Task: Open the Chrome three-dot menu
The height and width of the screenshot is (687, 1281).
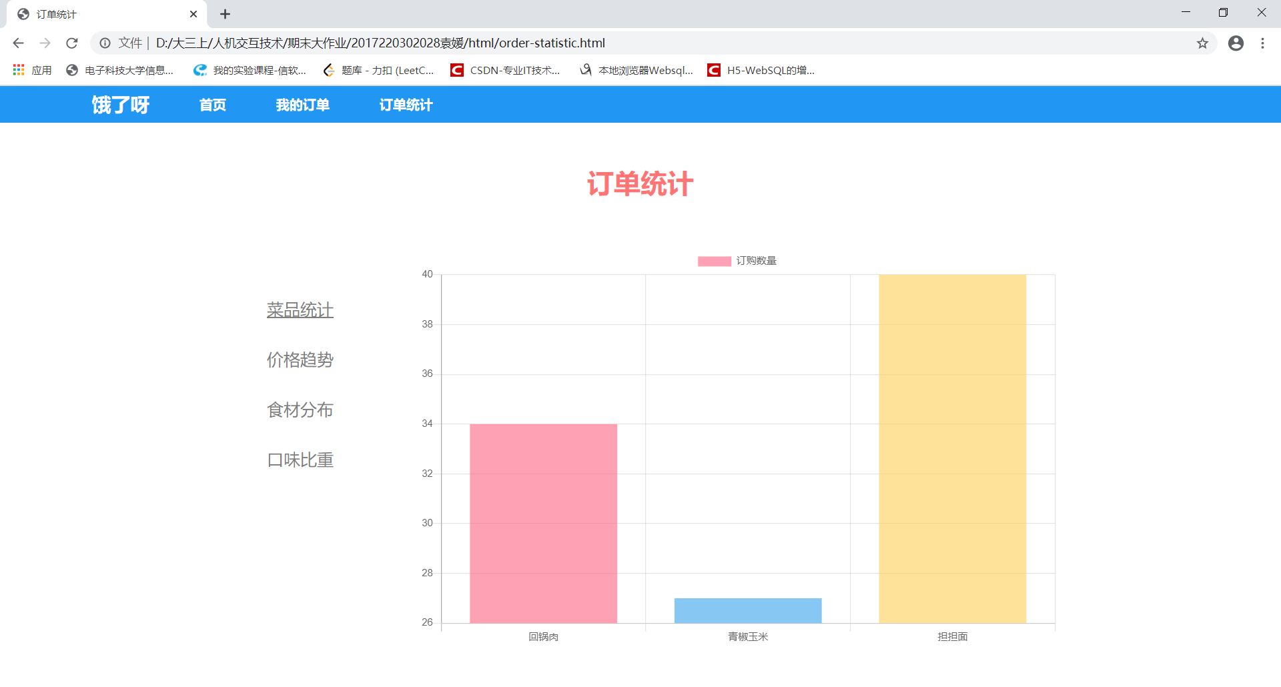Action: click(1263, 43)
